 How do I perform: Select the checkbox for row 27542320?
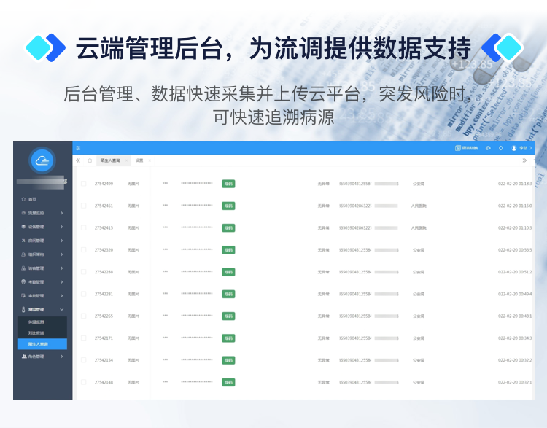(83, 250)
